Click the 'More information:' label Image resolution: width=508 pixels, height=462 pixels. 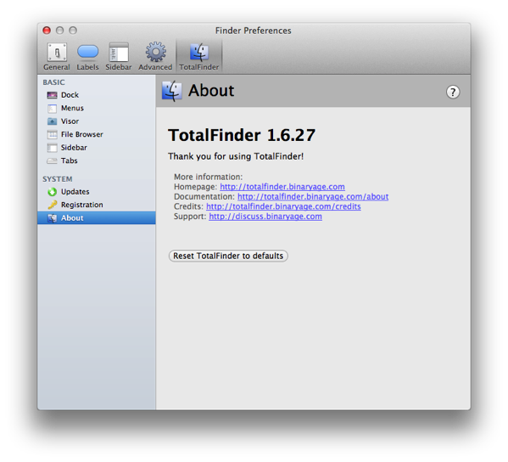(x=209, y=177)
